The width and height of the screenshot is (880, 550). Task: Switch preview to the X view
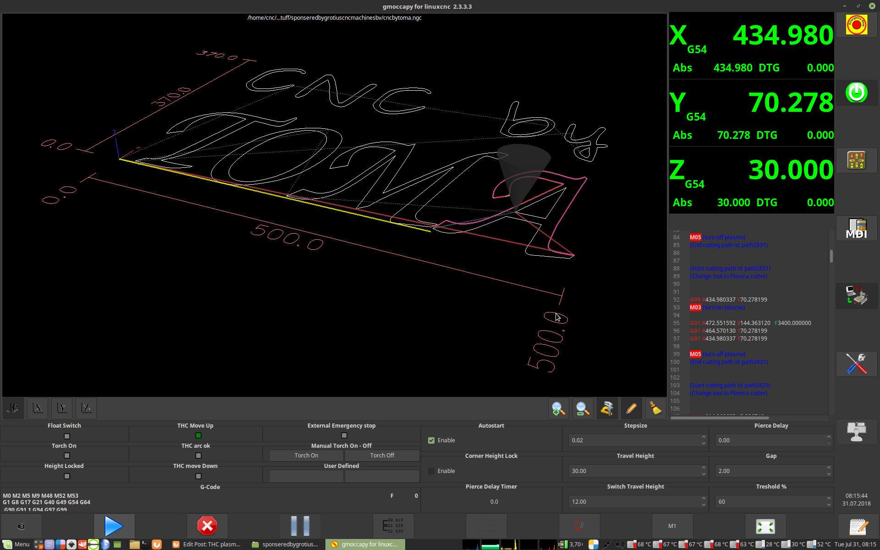pyautogui.click(x=38, y=408)
